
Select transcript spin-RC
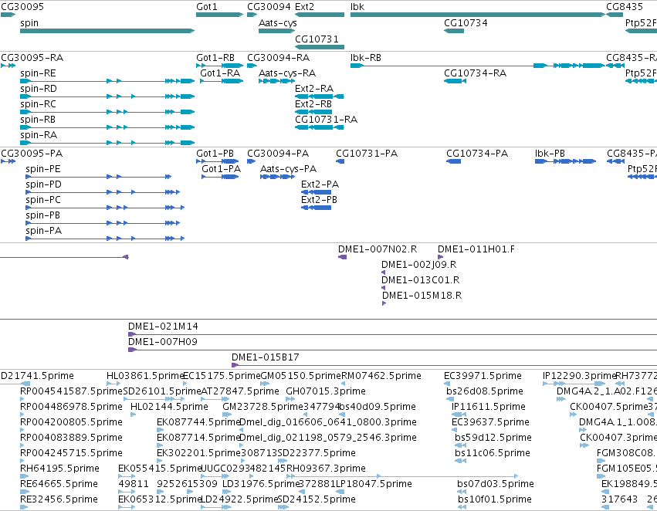click(x=107, y=112)
